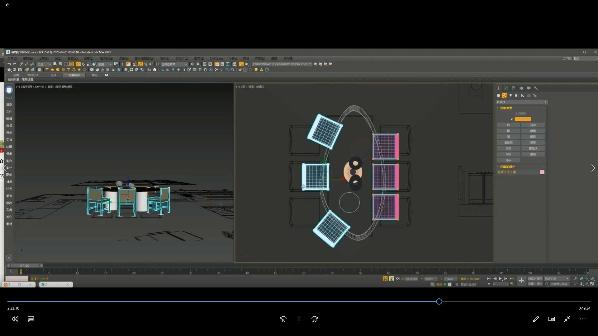The height and width of the screenshot is (336, 598).
Task: Click the Geometry sphere category icon
Action: (498, 96)
